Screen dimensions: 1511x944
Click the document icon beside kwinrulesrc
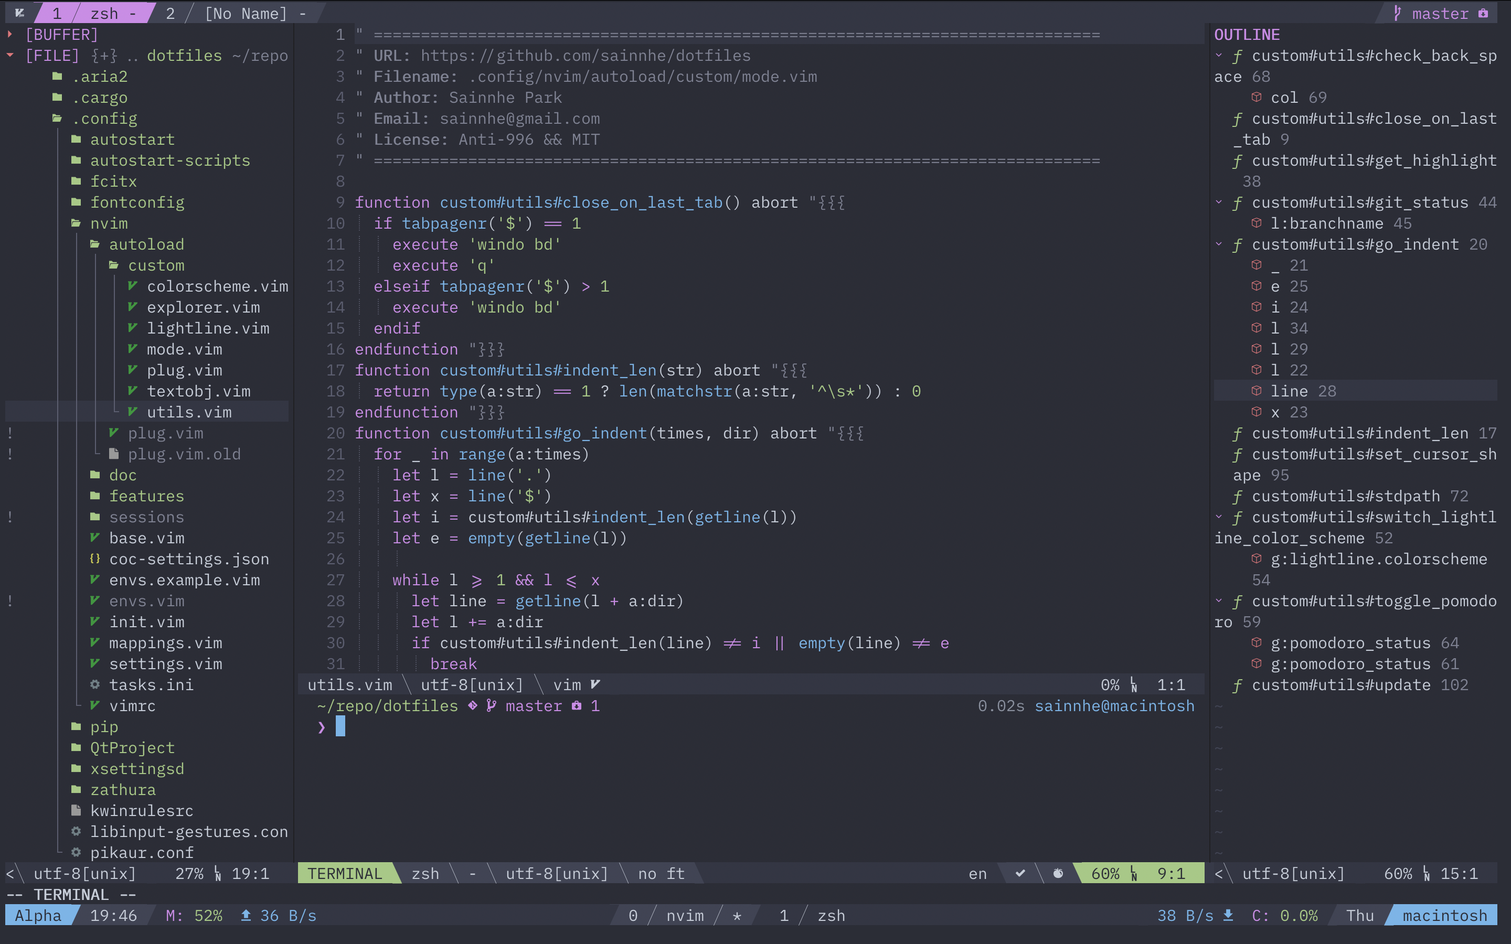click(x=76, y=810)
